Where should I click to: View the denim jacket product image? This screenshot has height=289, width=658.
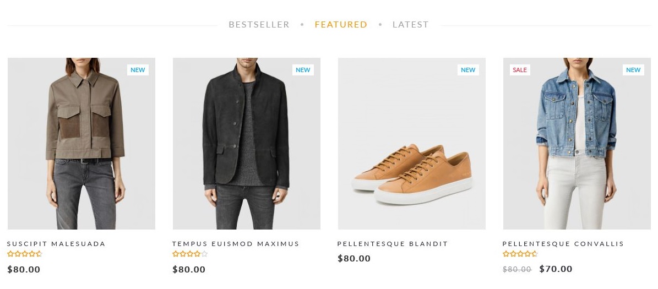coord(577,143)
